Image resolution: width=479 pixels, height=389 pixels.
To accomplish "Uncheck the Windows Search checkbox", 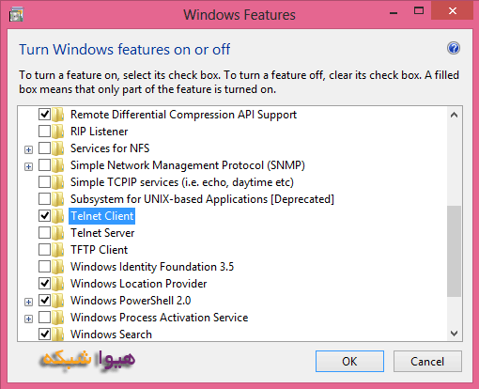I will (44, 334).
